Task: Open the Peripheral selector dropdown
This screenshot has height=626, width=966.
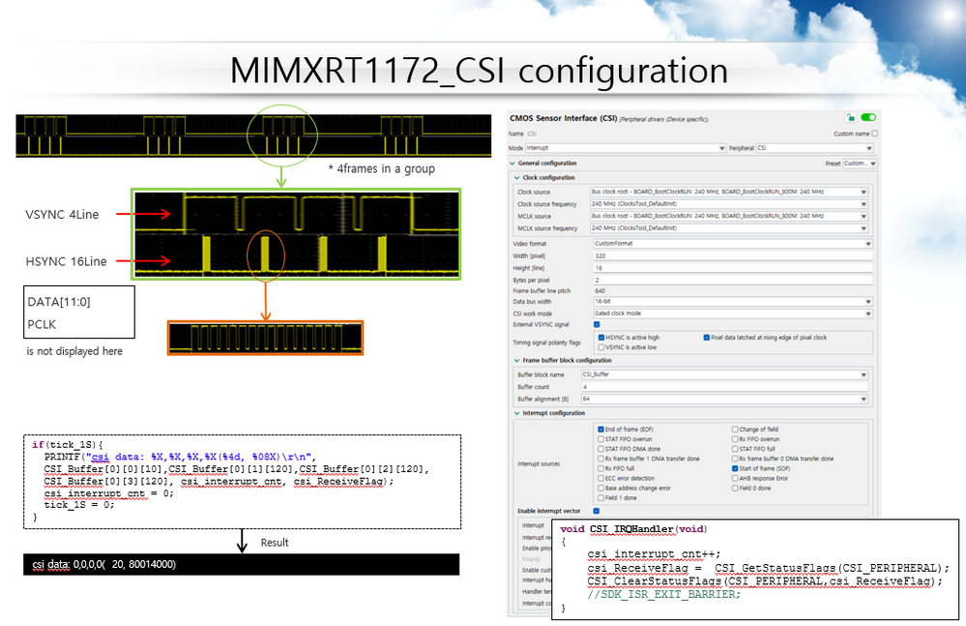Action: pos(868,149)
